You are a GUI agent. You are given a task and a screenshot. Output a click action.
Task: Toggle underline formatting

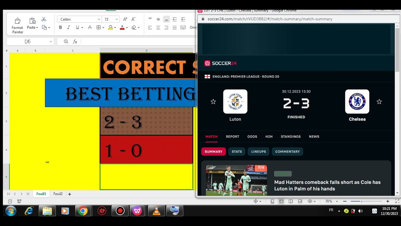[77, 28]
